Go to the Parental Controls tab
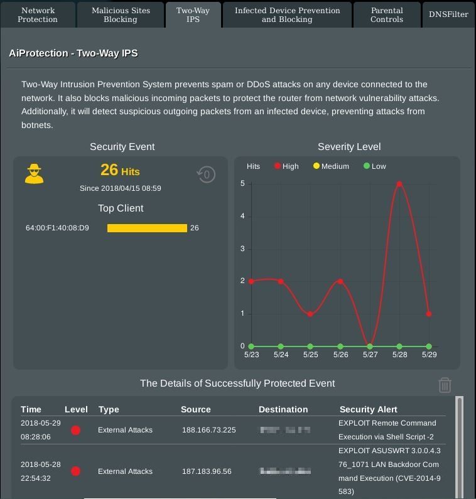 coord(387,15)
